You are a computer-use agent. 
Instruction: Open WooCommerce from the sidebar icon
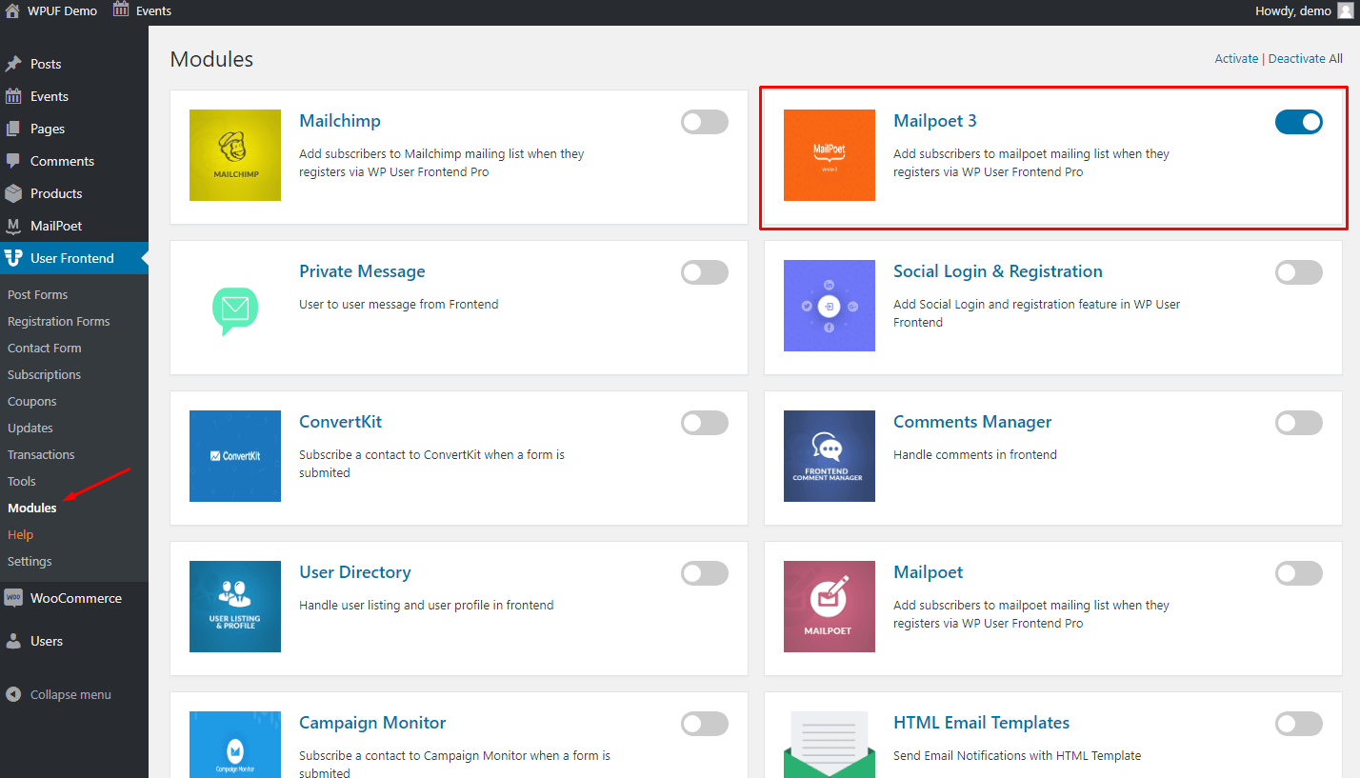click(13, 598)
